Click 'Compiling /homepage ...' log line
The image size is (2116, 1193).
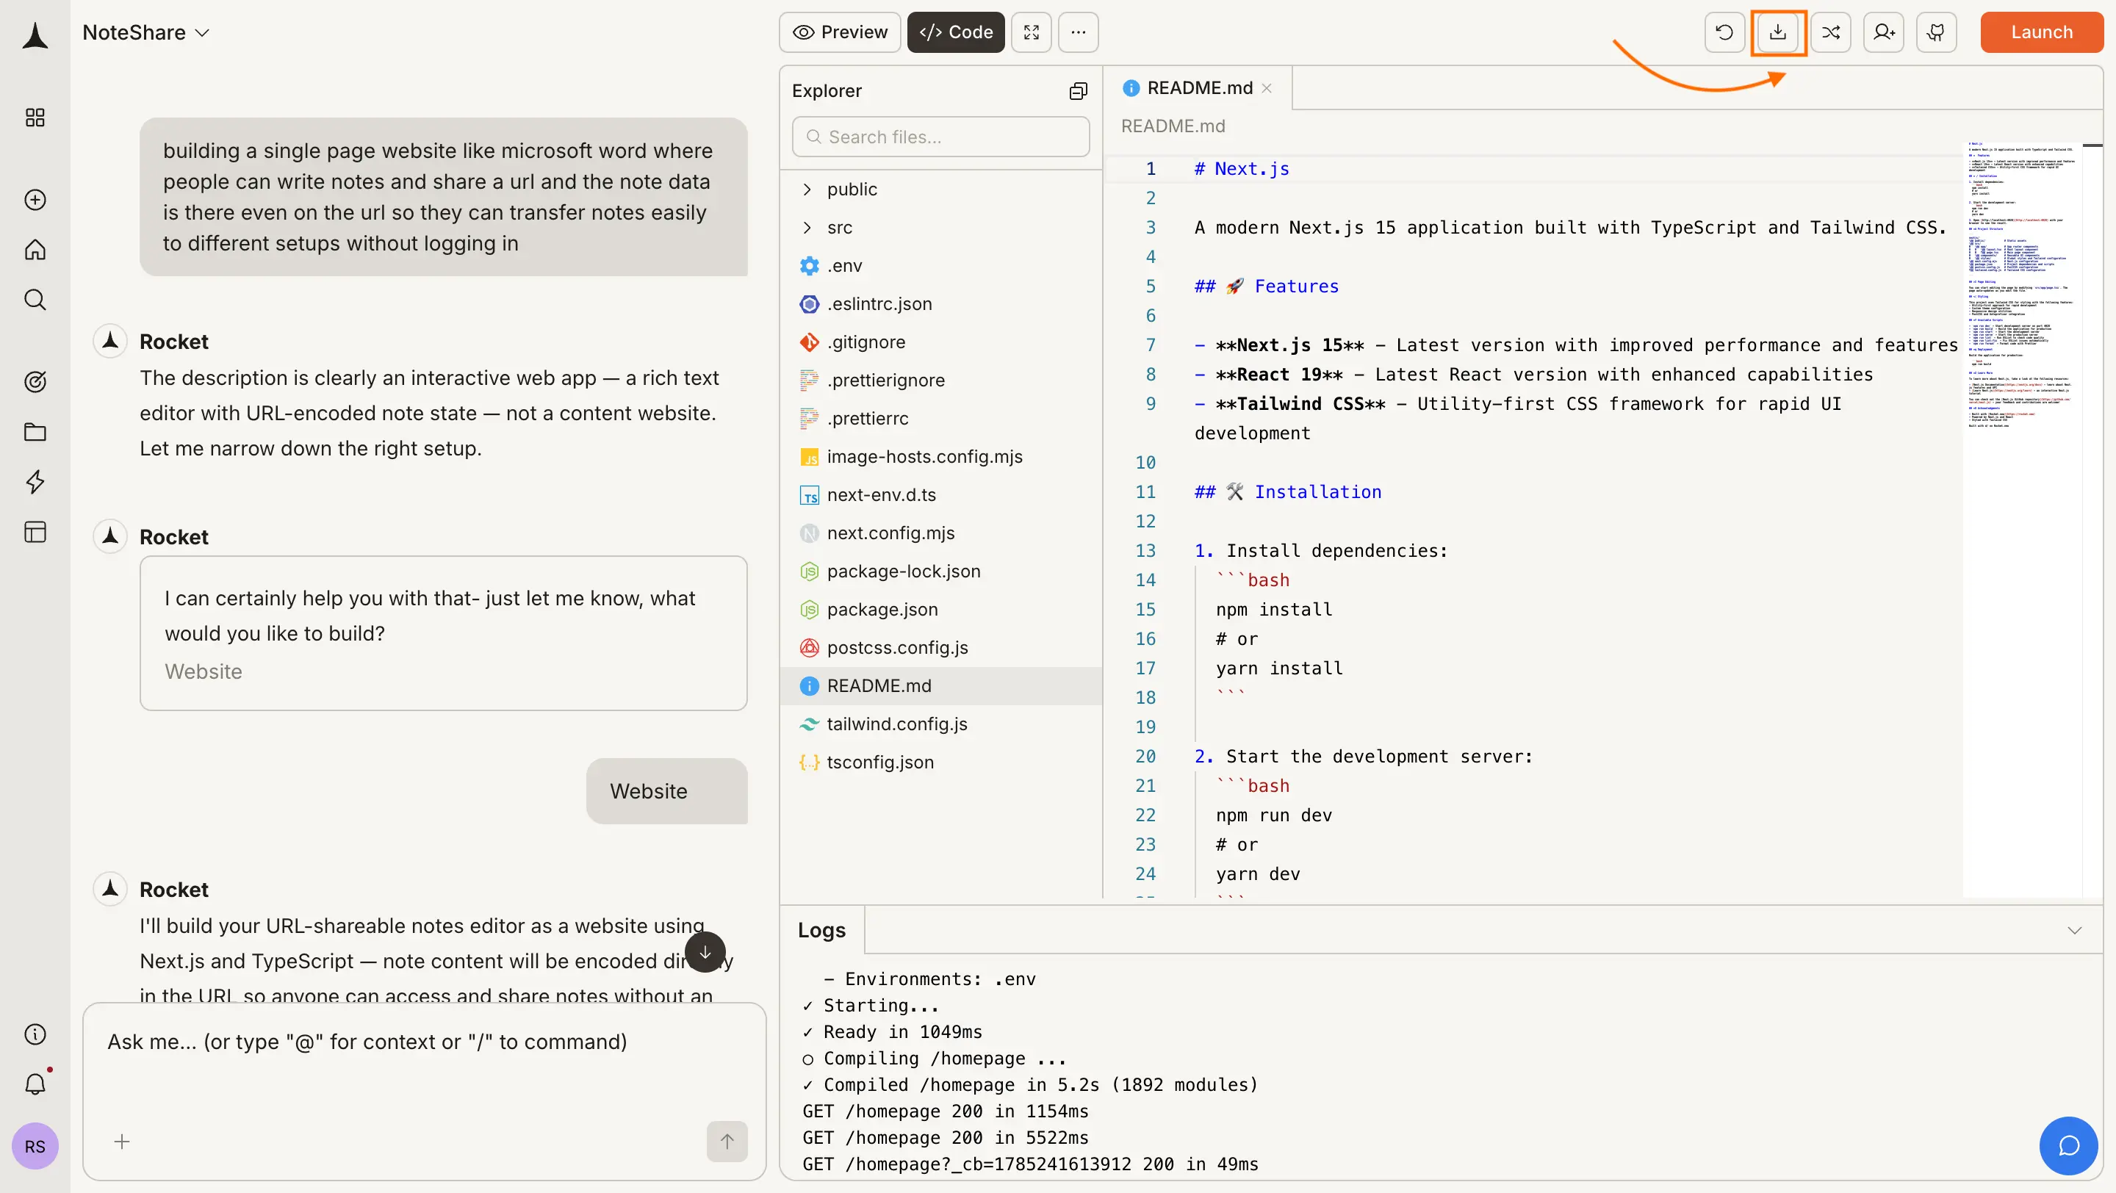coord(935,1059)
